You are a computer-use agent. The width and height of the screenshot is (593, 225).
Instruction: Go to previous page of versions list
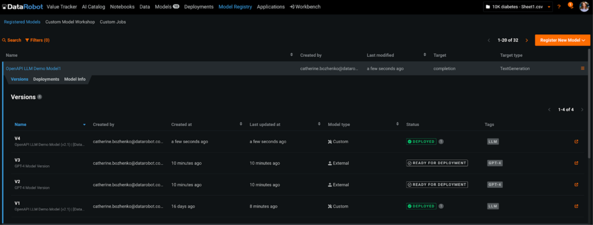(x=549, y=110)
